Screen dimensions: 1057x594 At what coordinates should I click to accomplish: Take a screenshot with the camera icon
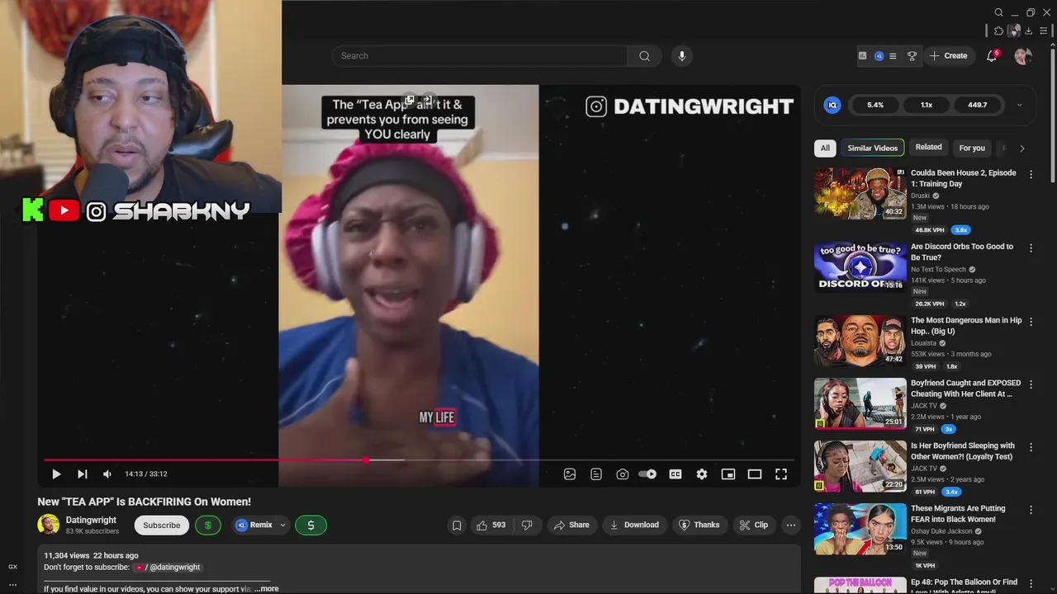point(623,474)
